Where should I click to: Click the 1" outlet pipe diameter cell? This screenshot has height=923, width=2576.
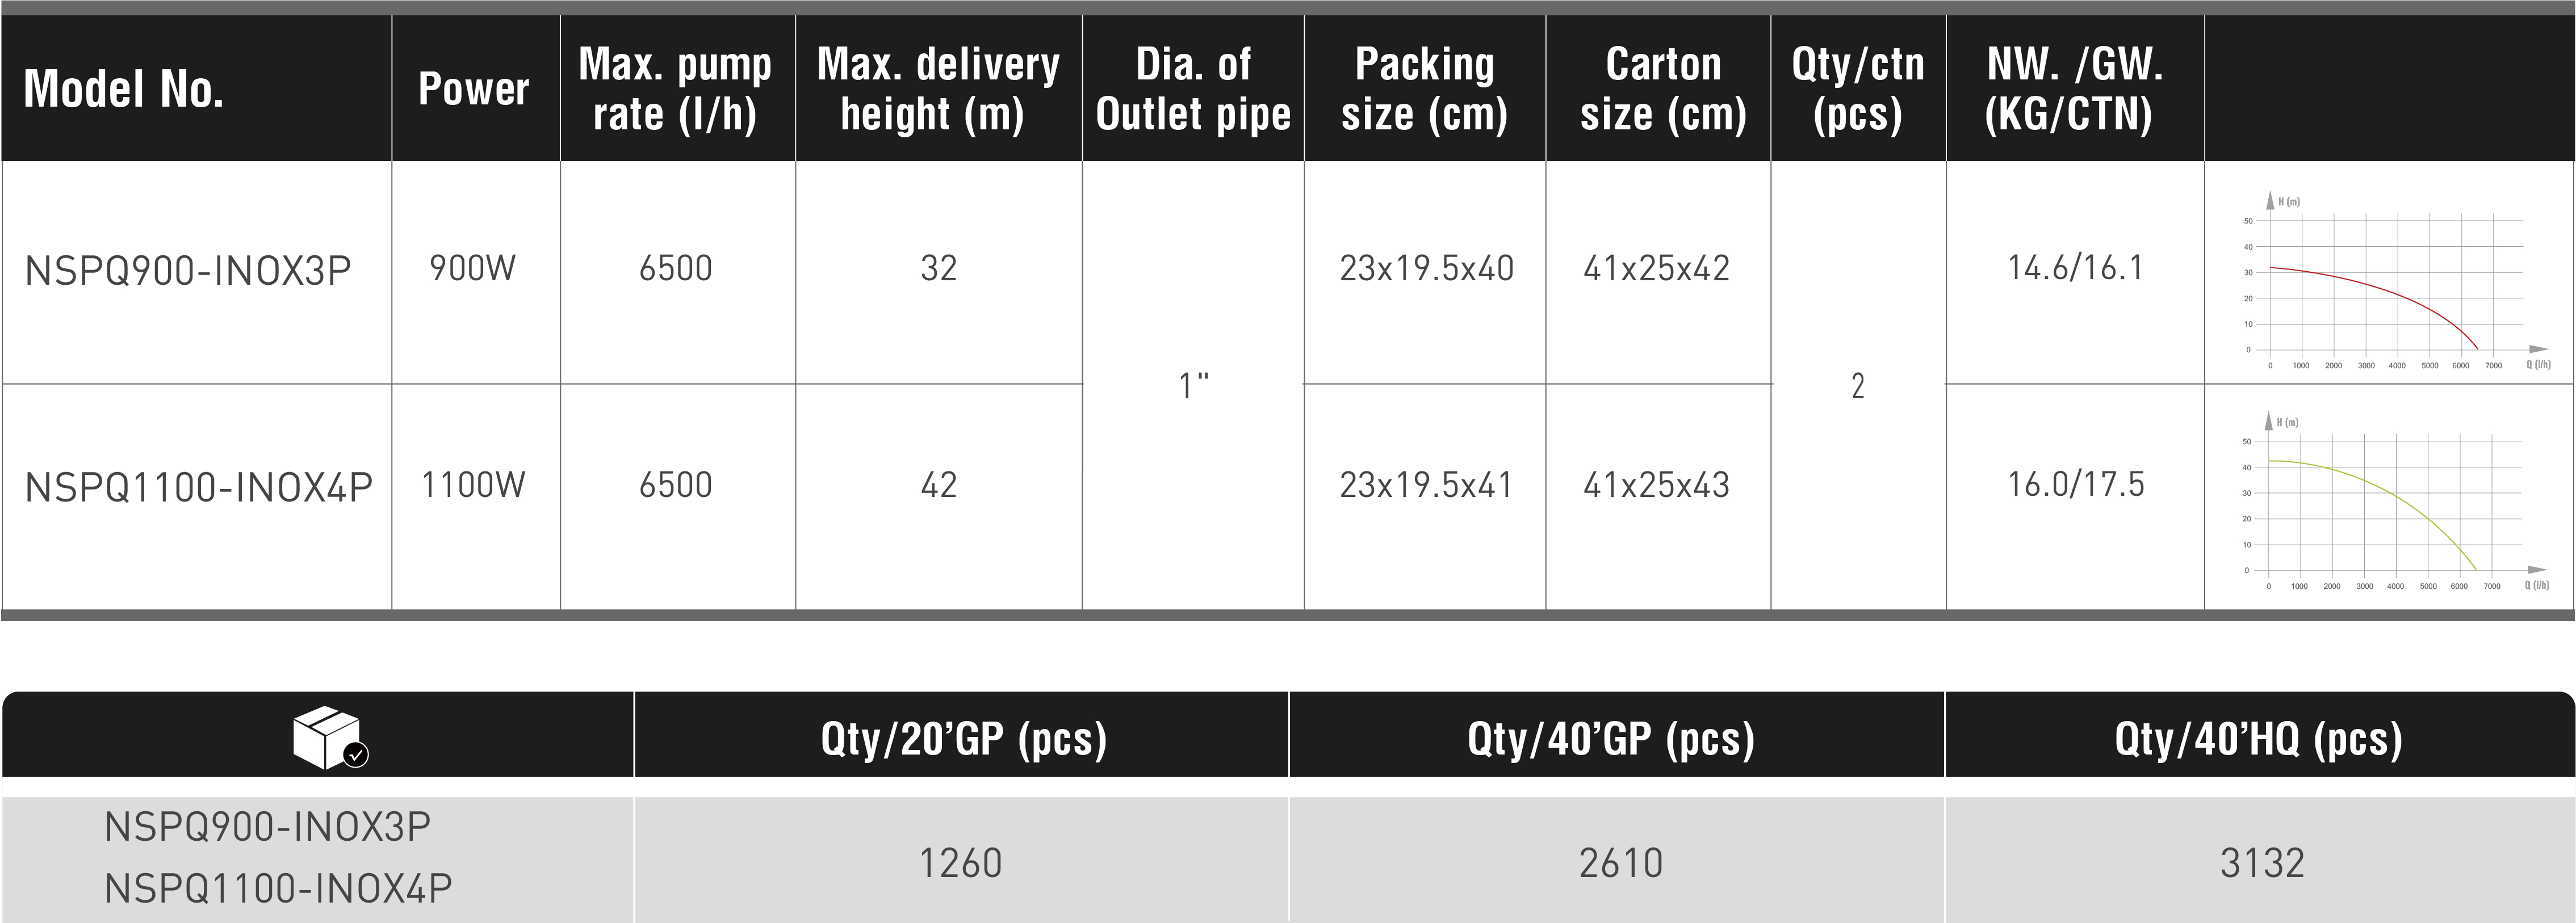pyautogui.click(x=1193, y=386)
